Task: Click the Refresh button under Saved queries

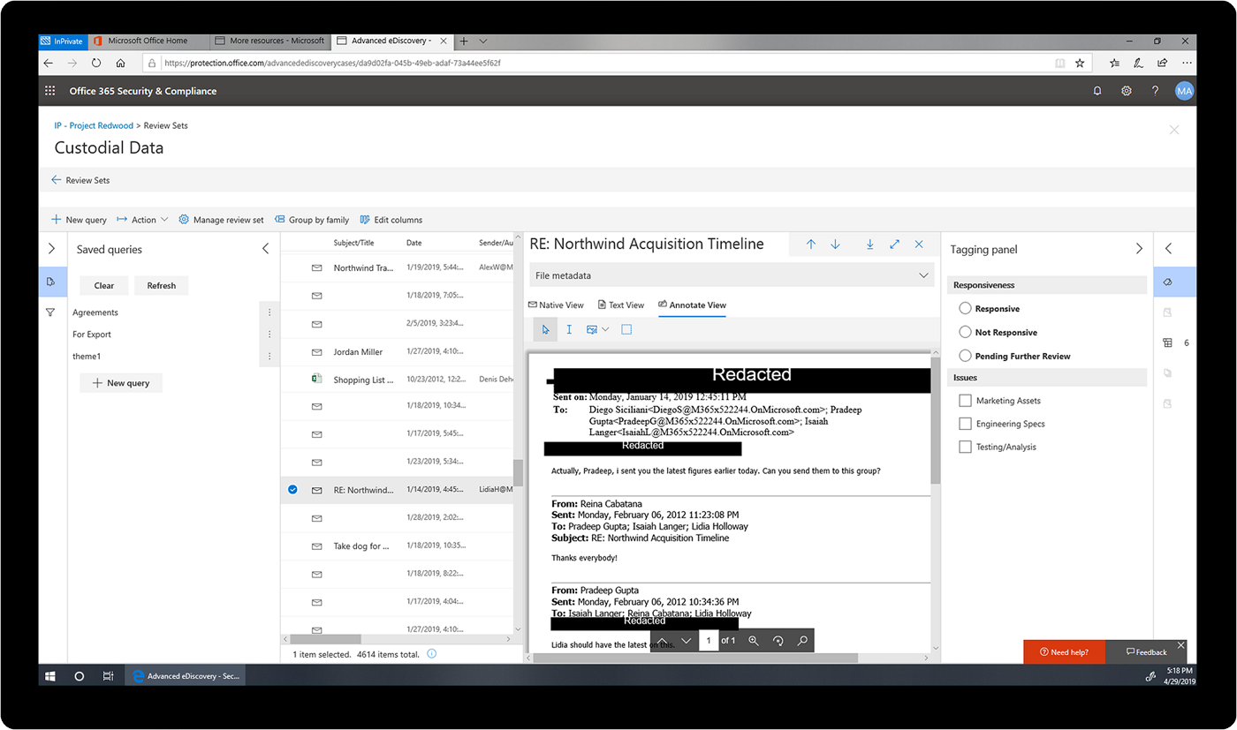Action: coord(161,285)
